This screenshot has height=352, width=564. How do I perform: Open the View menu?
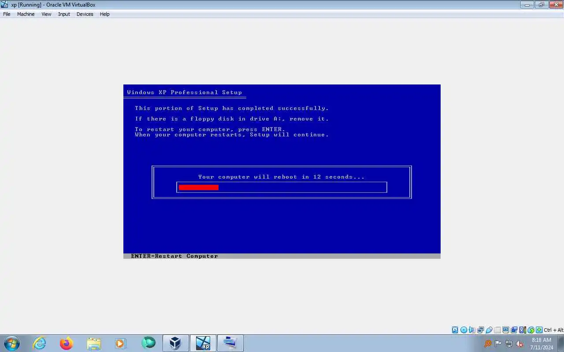(x=46, y=14)
